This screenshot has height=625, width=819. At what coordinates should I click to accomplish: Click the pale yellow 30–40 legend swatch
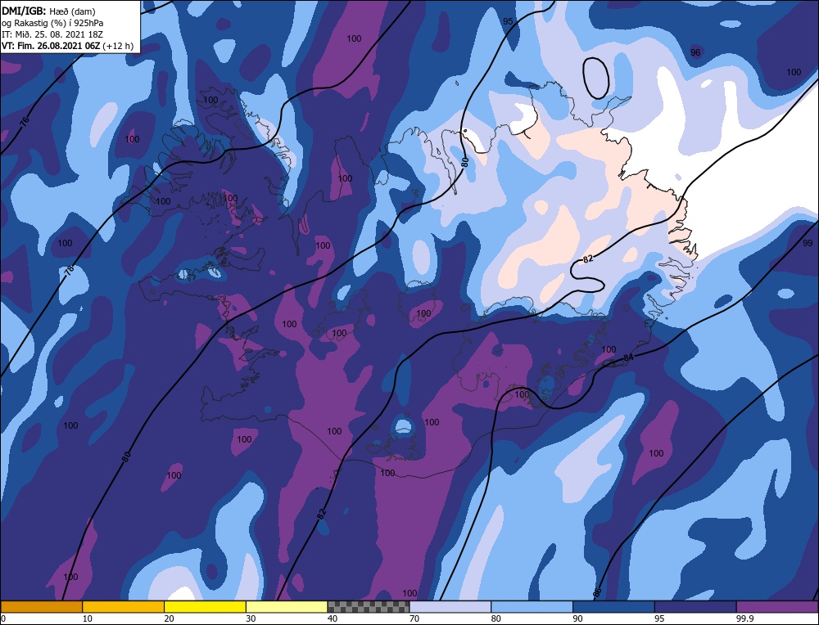click(287, 607)
